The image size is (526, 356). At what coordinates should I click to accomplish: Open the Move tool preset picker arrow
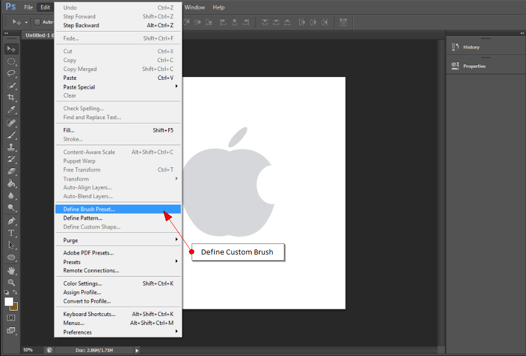26,22
